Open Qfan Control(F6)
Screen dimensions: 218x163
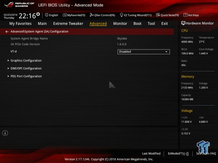104,15
